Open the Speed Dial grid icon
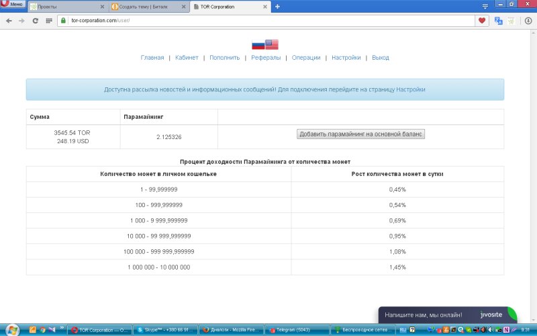The image size is (537, 336). [49, 20]
